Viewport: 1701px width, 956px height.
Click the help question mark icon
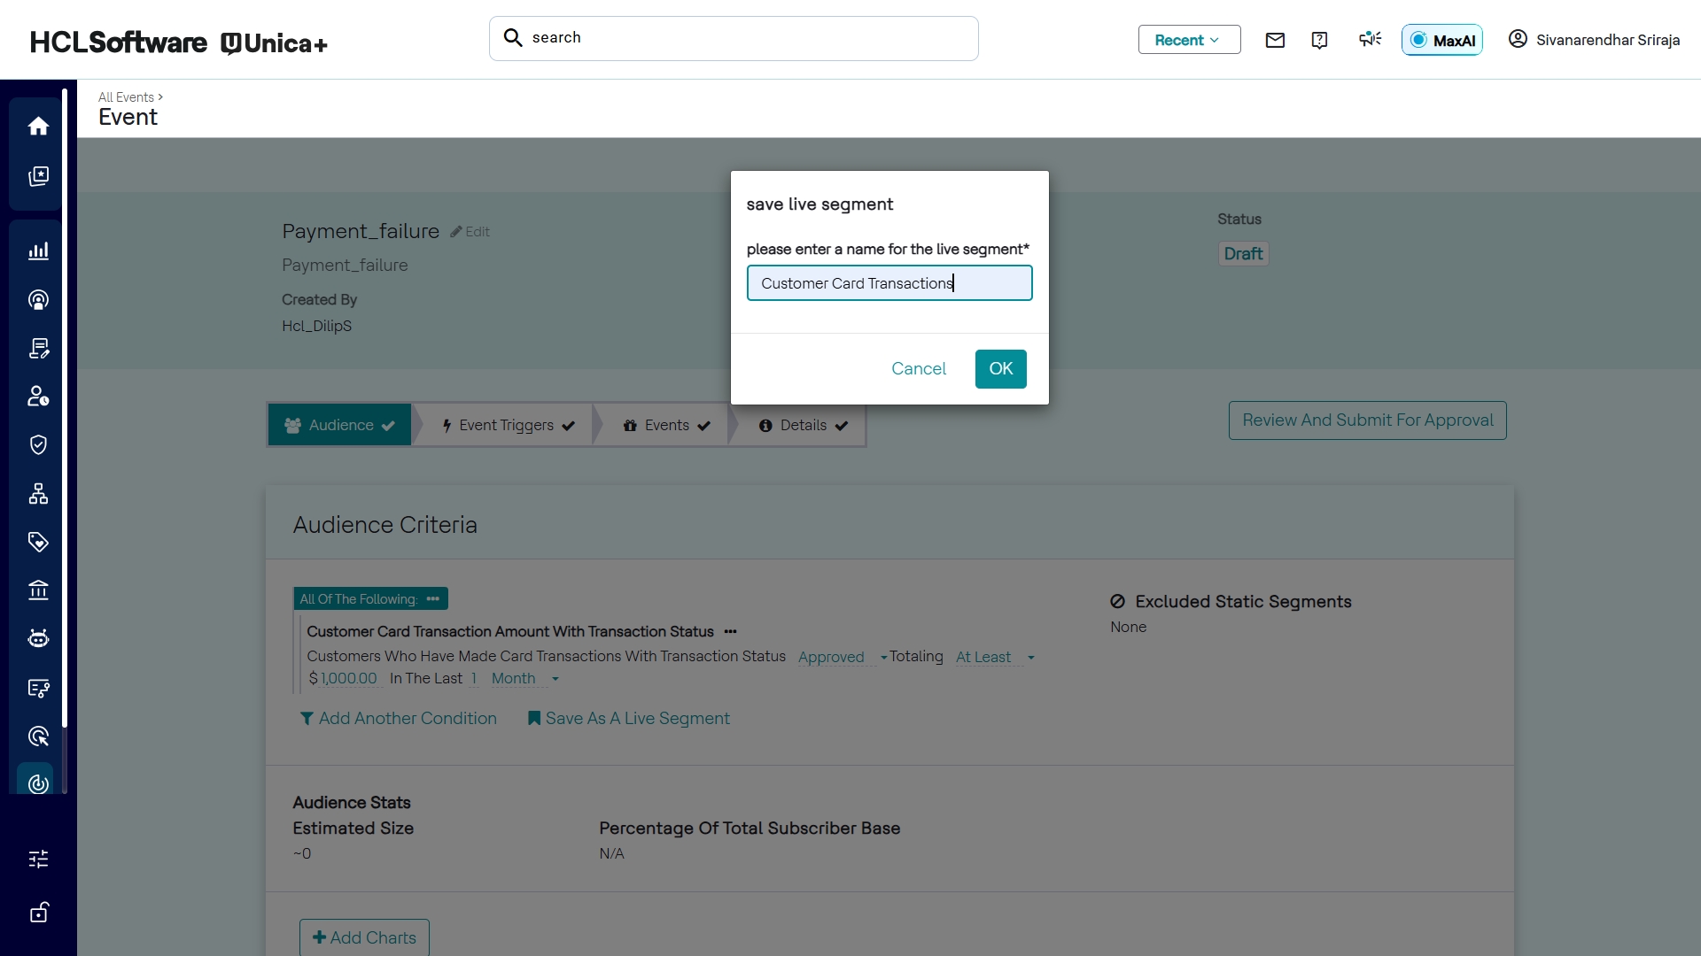point(1319,40)
